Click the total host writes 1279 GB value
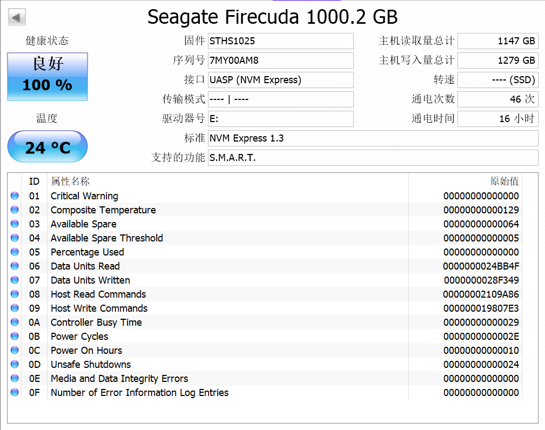Viewport: 545px width, 430px height. coord(497,61)
